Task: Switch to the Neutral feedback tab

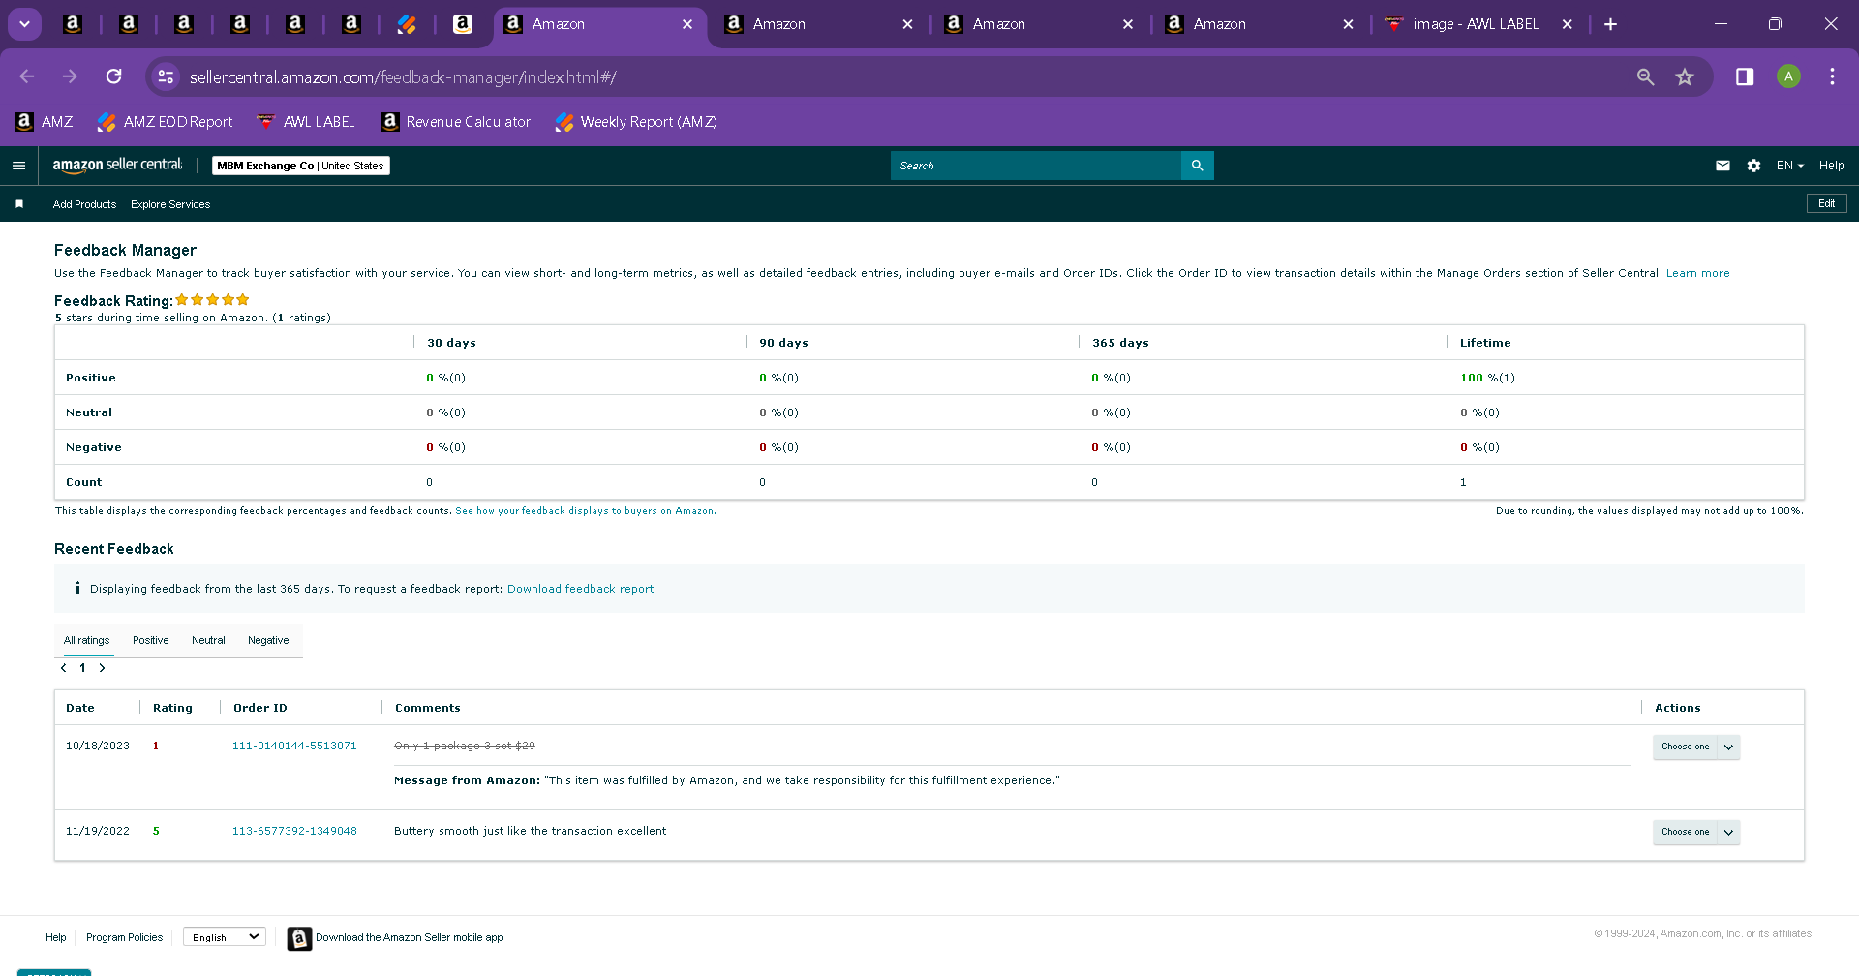Action: (x=208, y=640)
